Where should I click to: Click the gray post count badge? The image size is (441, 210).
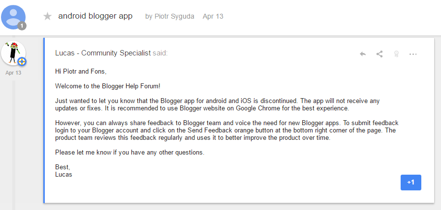click(22, 26)
